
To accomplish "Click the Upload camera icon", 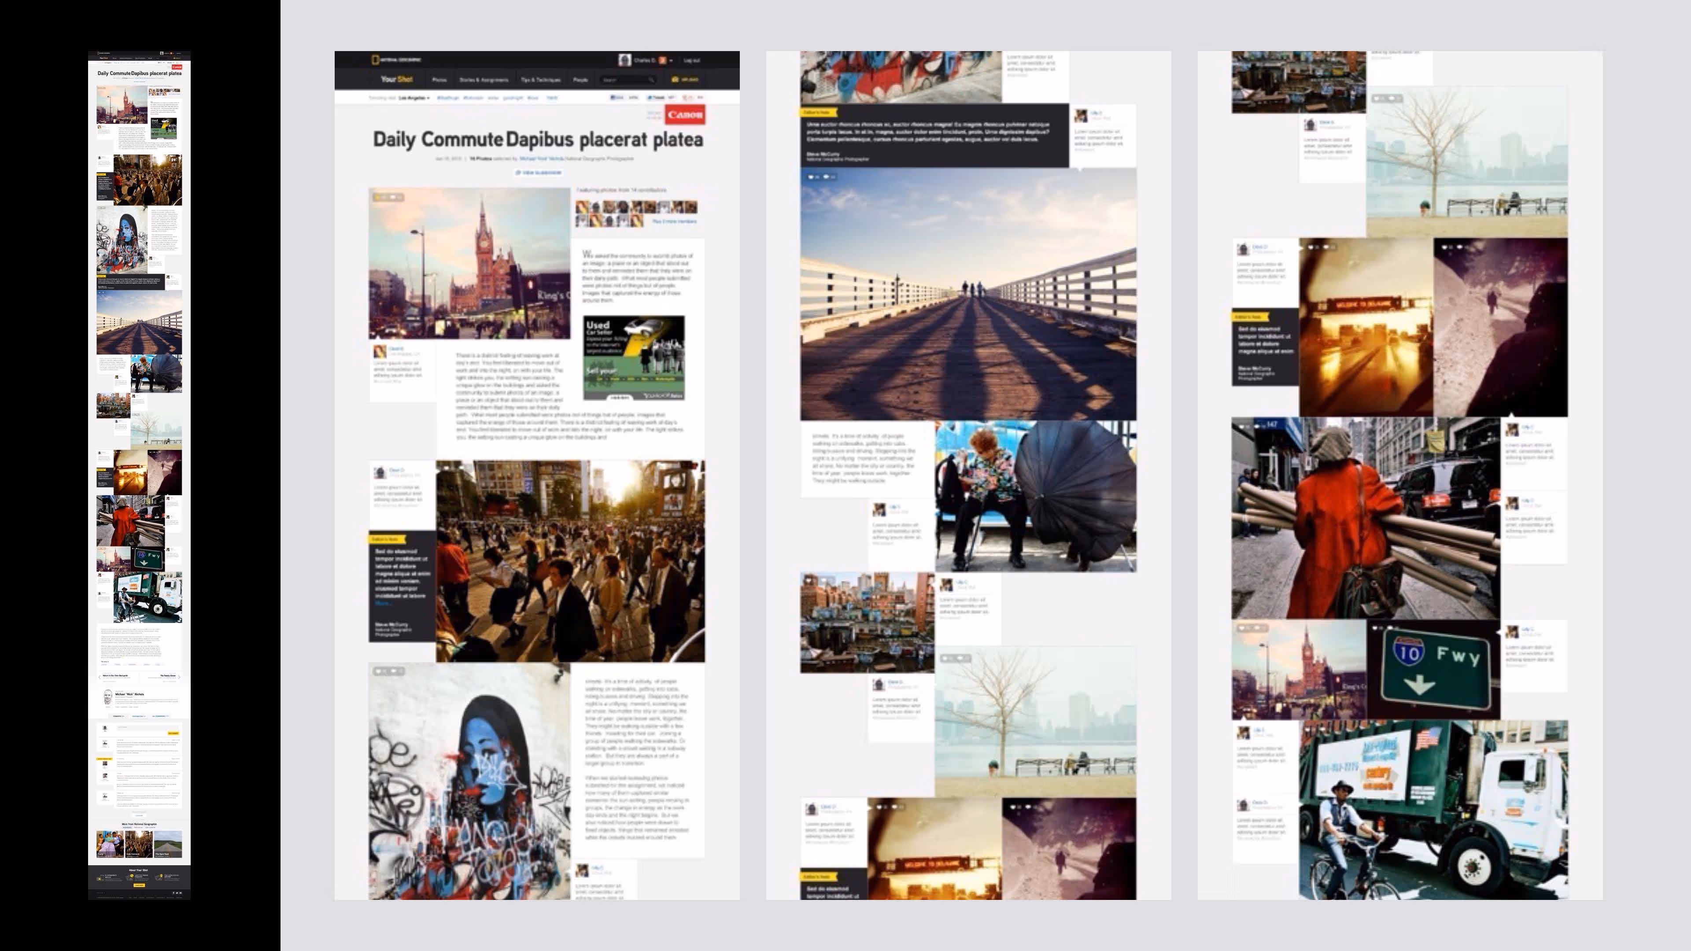I will [675, 79].
